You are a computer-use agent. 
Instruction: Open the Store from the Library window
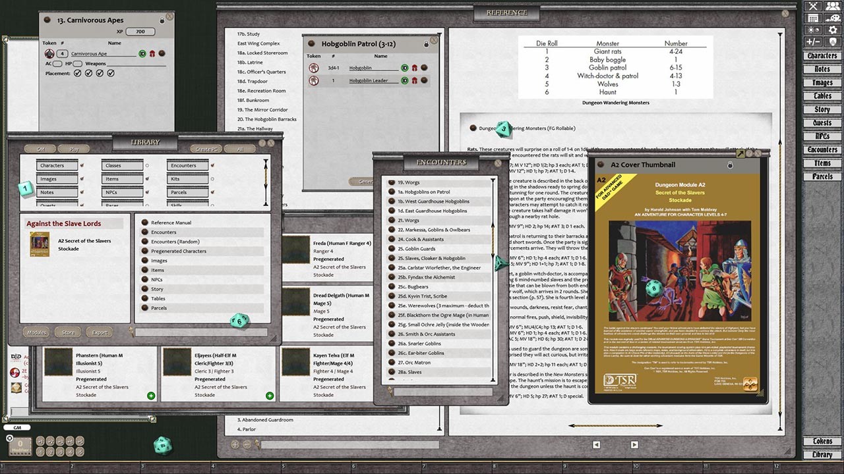pyautogui.click(x=68, y=332)
